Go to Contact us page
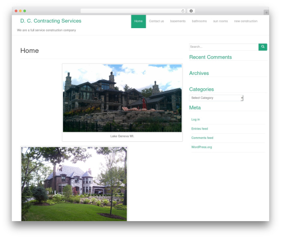Image resolution: width=281 pixels, height=238 pixels. tap(156, 21)
